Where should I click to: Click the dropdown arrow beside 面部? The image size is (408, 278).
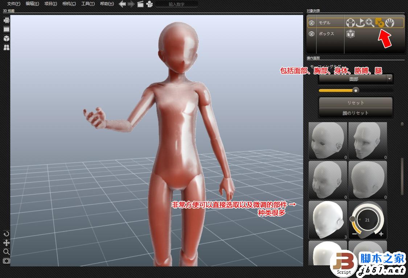coord(390,79)
